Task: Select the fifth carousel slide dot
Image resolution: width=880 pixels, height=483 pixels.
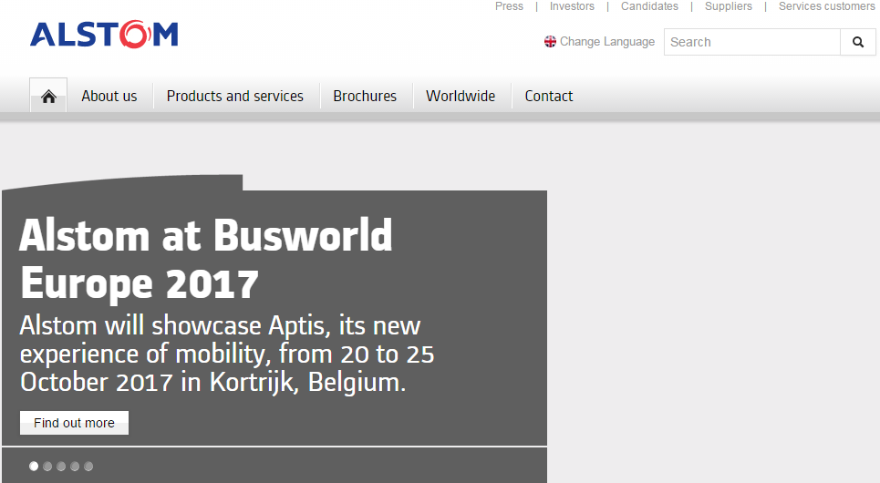Action: pos(88,467)
